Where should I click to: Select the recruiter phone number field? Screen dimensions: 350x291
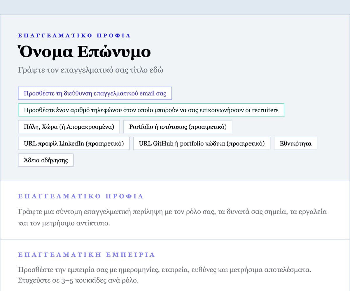click(151, 110)
